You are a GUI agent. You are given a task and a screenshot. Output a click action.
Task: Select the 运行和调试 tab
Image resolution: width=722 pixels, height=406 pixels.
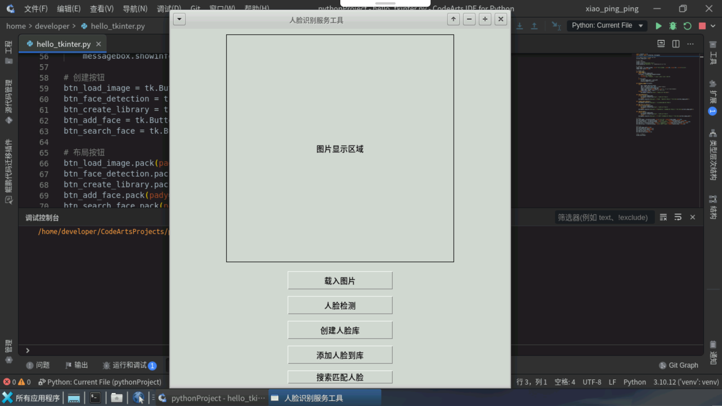(129, 365)
